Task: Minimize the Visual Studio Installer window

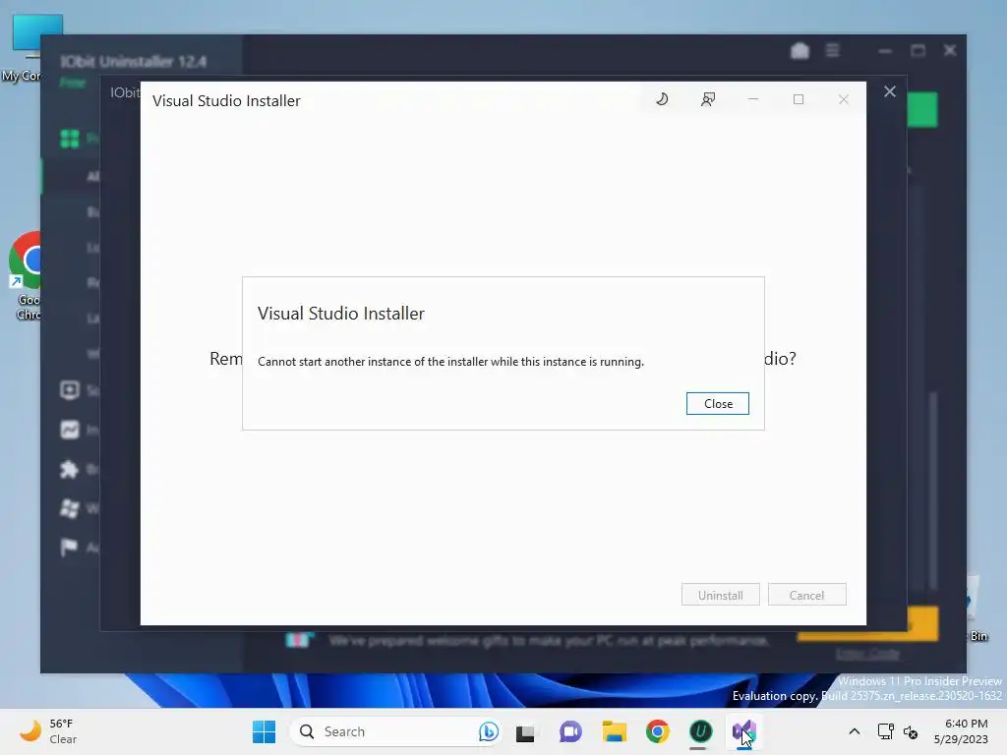Action: tap(753, 99)
